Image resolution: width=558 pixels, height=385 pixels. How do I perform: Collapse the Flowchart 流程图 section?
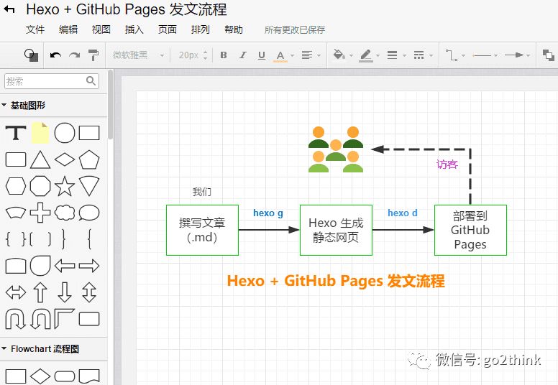40,349
